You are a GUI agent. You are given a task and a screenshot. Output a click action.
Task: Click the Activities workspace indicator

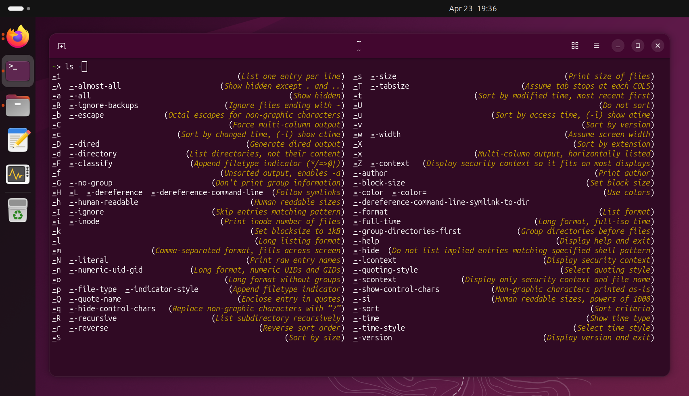point(19,8)
